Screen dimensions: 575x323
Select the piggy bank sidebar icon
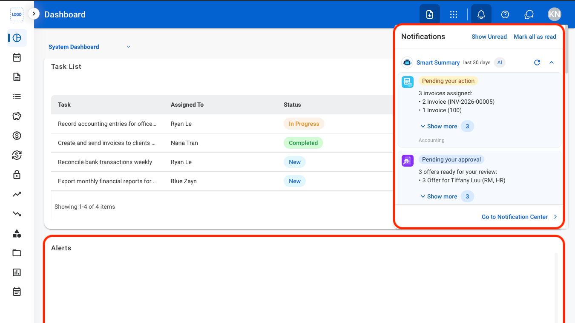[17, 116]
